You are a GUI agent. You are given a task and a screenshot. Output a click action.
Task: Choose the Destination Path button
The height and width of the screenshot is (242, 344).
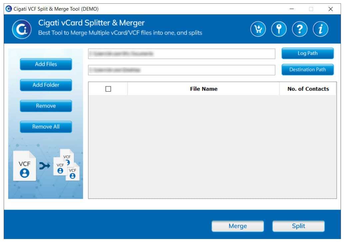pyautogui.click(x=308, y=69)
